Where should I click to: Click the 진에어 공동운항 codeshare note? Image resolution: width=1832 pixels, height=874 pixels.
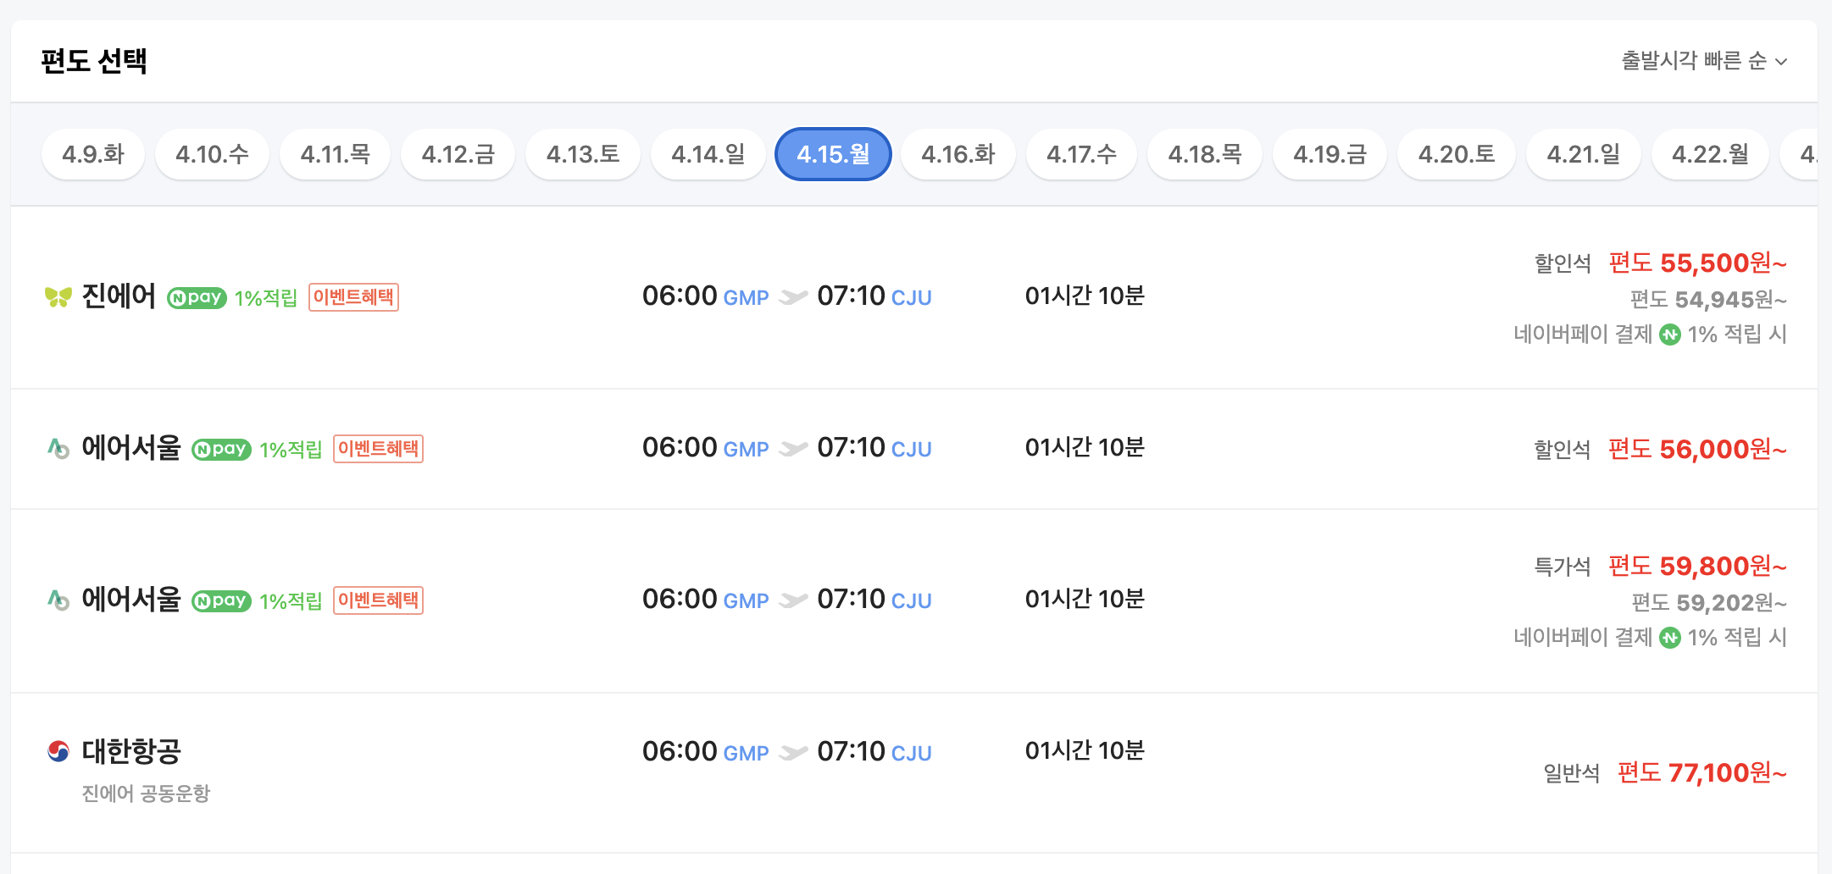tap(146, 794)
